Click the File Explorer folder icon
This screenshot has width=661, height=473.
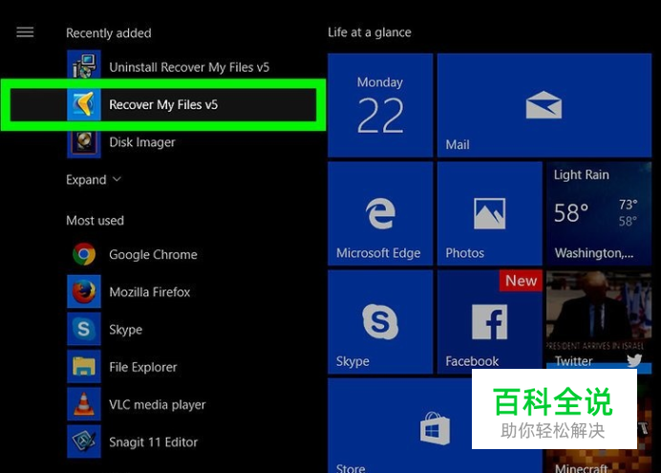[x=84, y=366]
